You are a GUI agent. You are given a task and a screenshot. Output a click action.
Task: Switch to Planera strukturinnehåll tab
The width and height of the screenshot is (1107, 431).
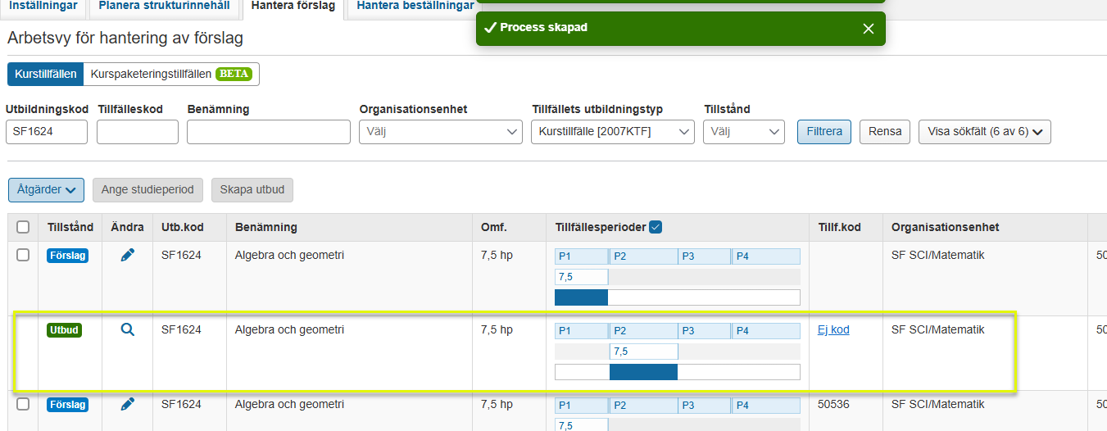coord(164,6)
